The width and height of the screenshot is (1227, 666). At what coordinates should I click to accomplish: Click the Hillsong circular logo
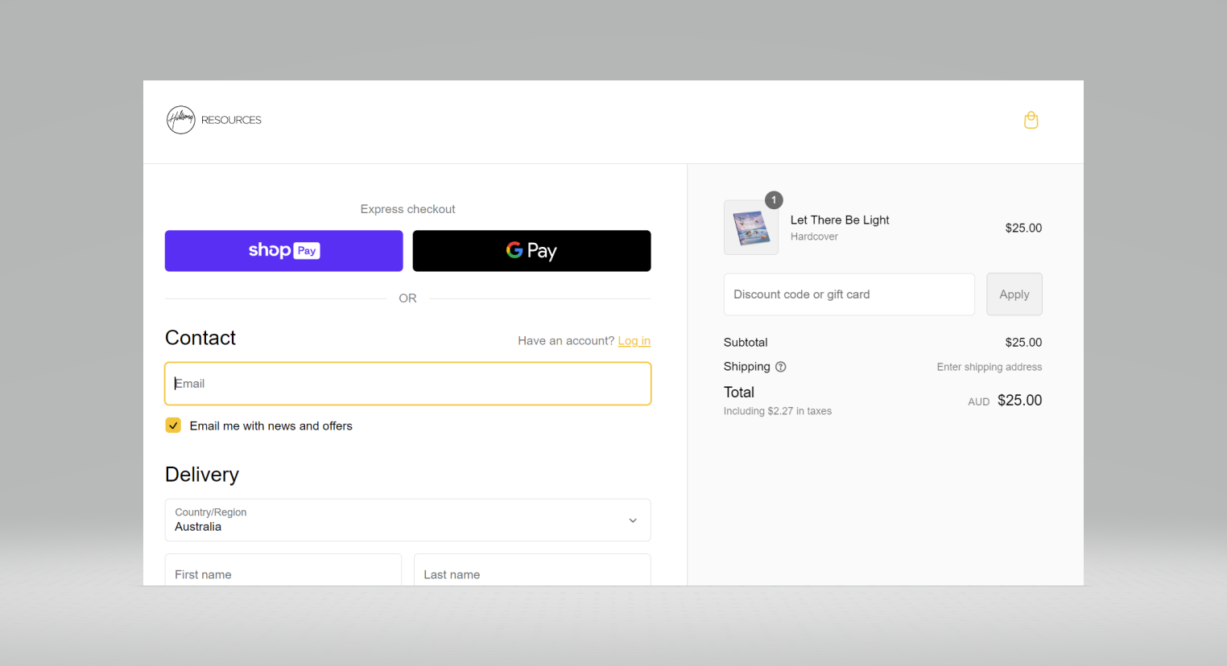[x=180, y=120]
